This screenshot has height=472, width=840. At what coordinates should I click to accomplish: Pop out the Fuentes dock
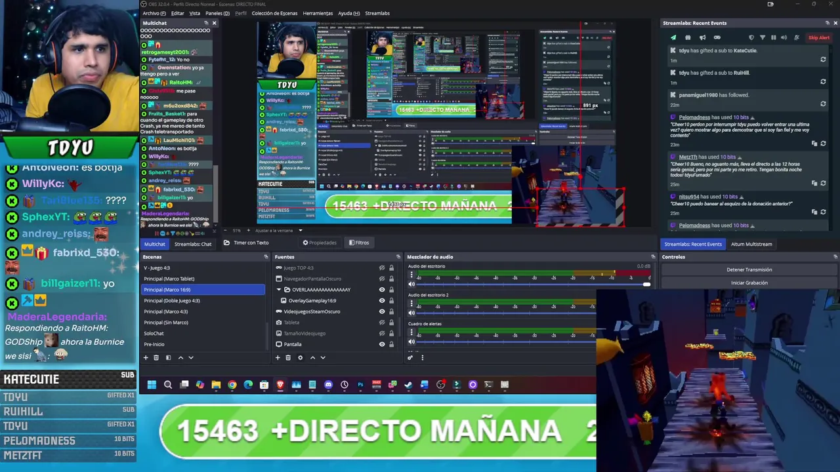coord(398,257)
